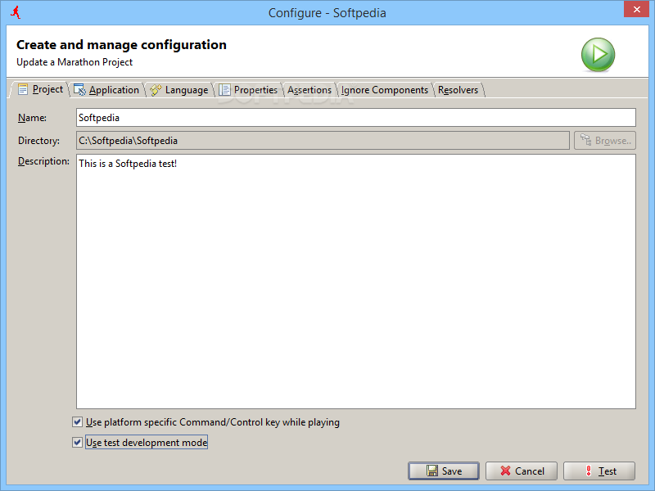The width and height of the screenshot is (655, 491).
Task: Select the Language tab
Action: tap(179, 90)
